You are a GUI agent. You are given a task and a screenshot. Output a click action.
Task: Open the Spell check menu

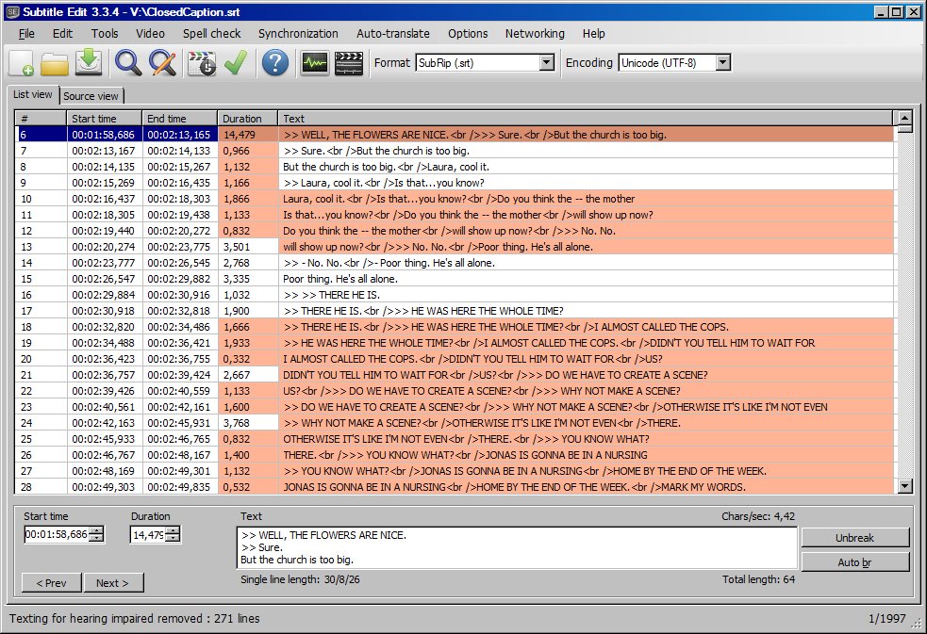click(211, 34)
